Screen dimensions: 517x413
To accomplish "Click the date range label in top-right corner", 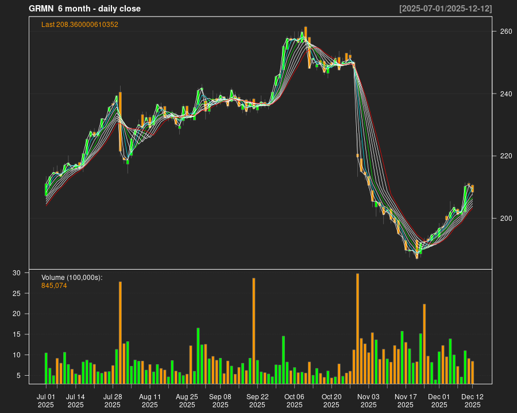I will [445, 9].
